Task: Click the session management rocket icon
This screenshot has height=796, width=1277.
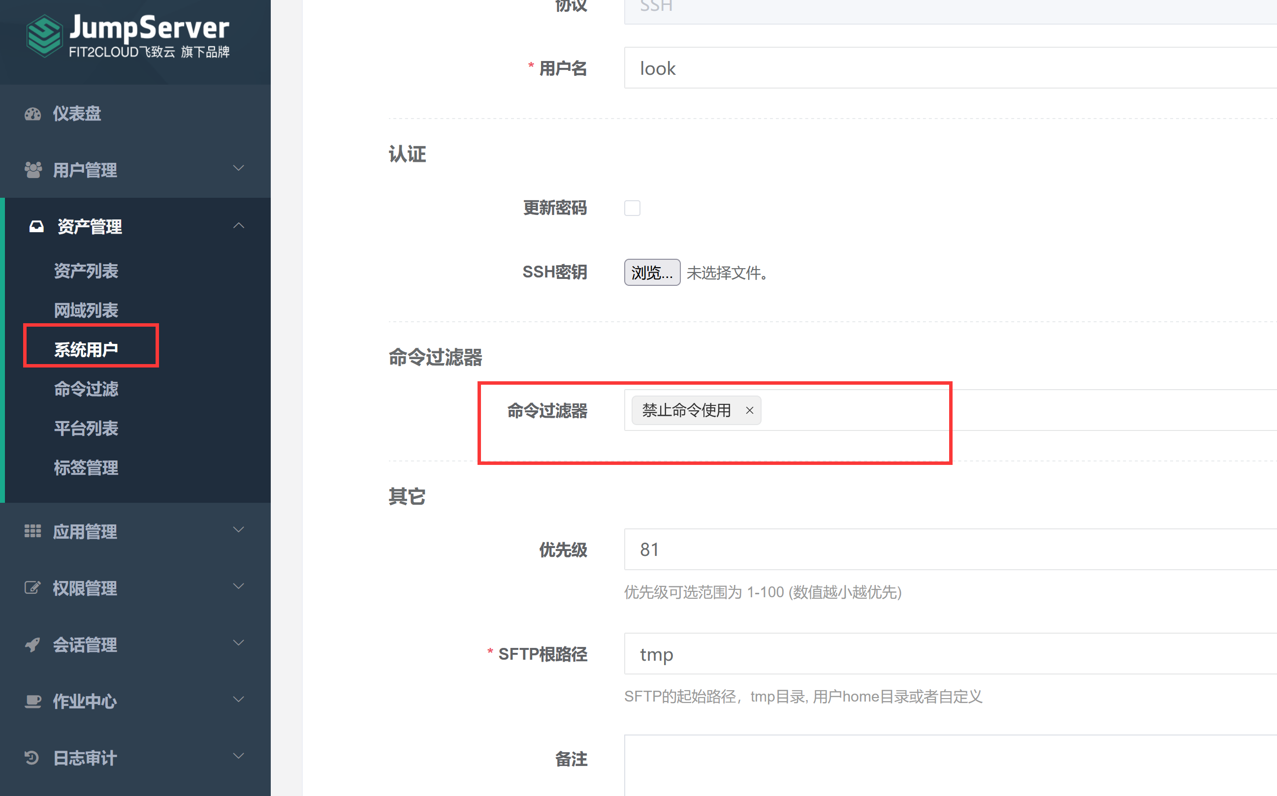Action: 32,644
